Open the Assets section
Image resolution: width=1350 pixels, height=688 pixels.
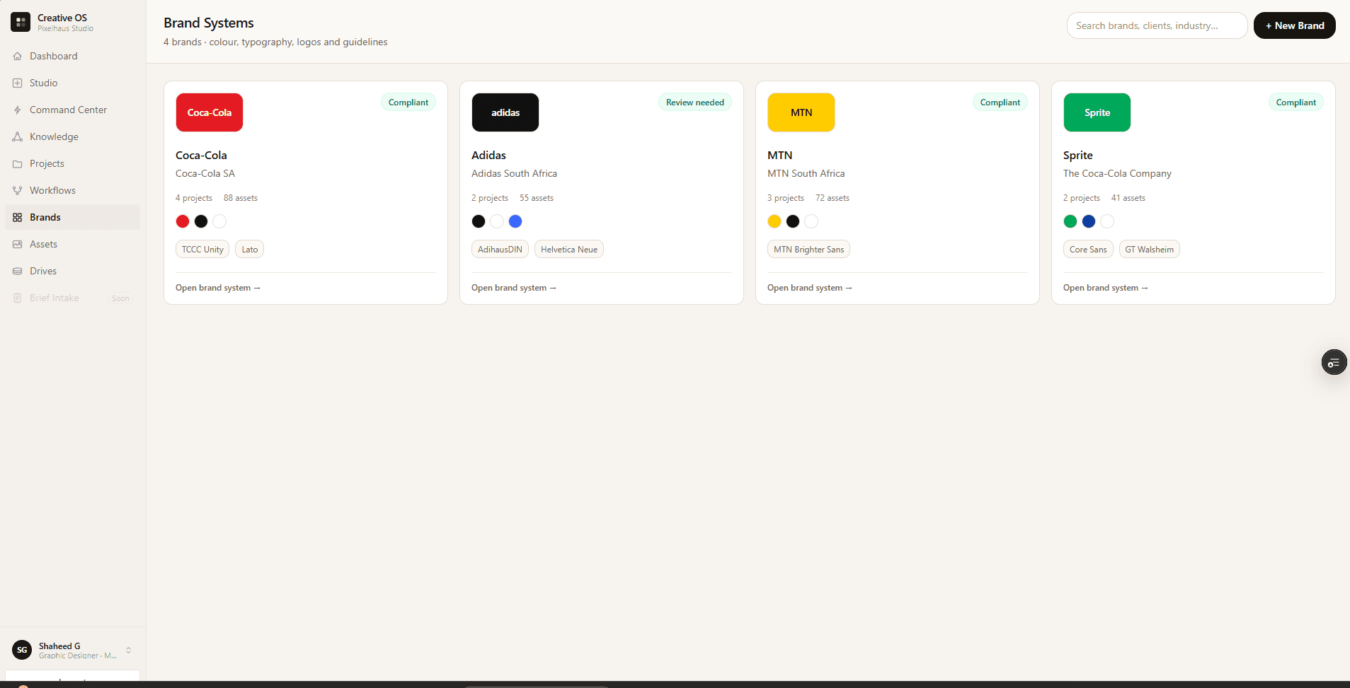72,244
